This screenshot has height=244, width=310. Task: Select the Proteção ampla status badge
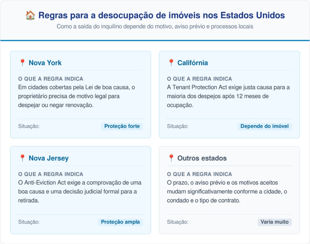pos(120,222)
